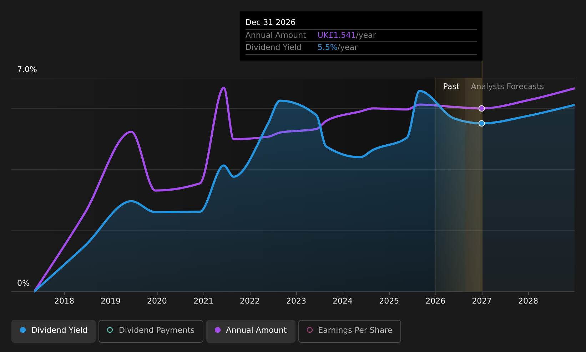Click the 2025 axis label
Image resolution: width=586 pixels, height=352 pixels.
389,301
